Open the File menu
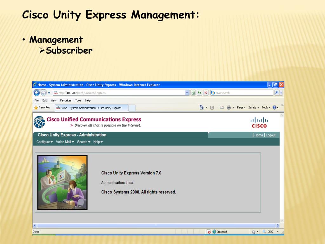325x244 pixels. click(x=36, y=100)
